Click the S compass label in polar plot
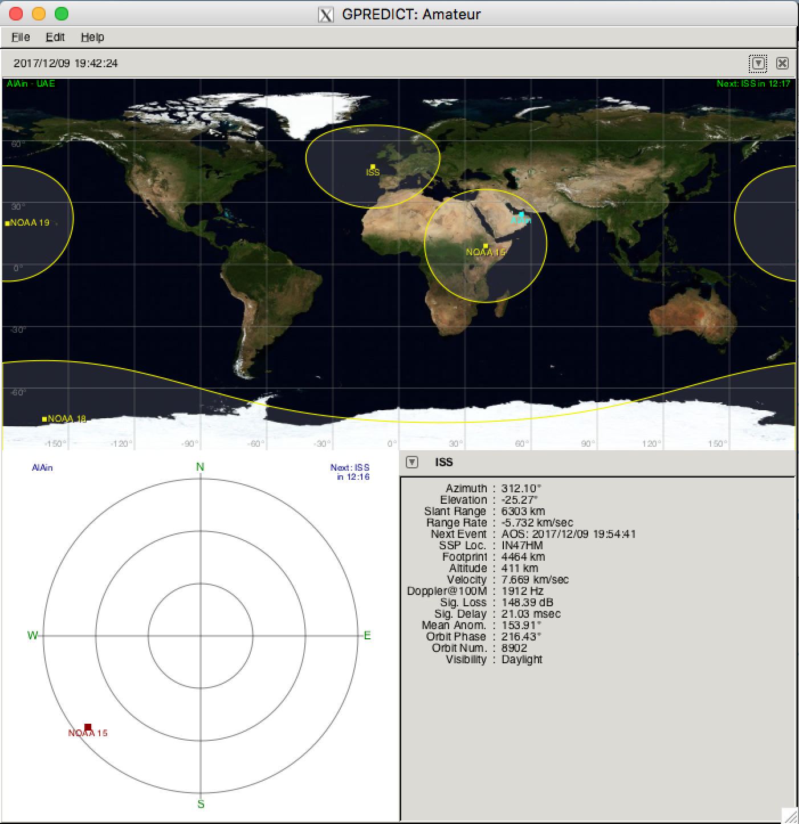 [x=201, y=805]
